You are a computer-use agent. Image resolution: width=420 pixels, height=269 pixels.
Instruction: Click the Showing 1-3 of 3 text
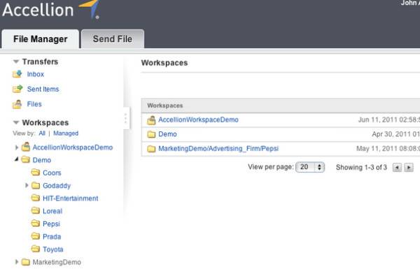(361, 168)
